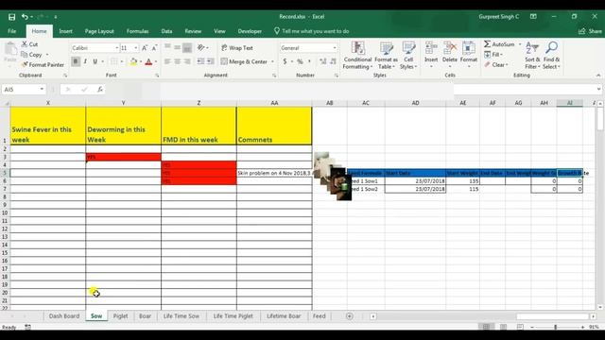Click the Cut scissors icon
The height and width of the screenshot is (340, 605).
click(x=25, y=44)
